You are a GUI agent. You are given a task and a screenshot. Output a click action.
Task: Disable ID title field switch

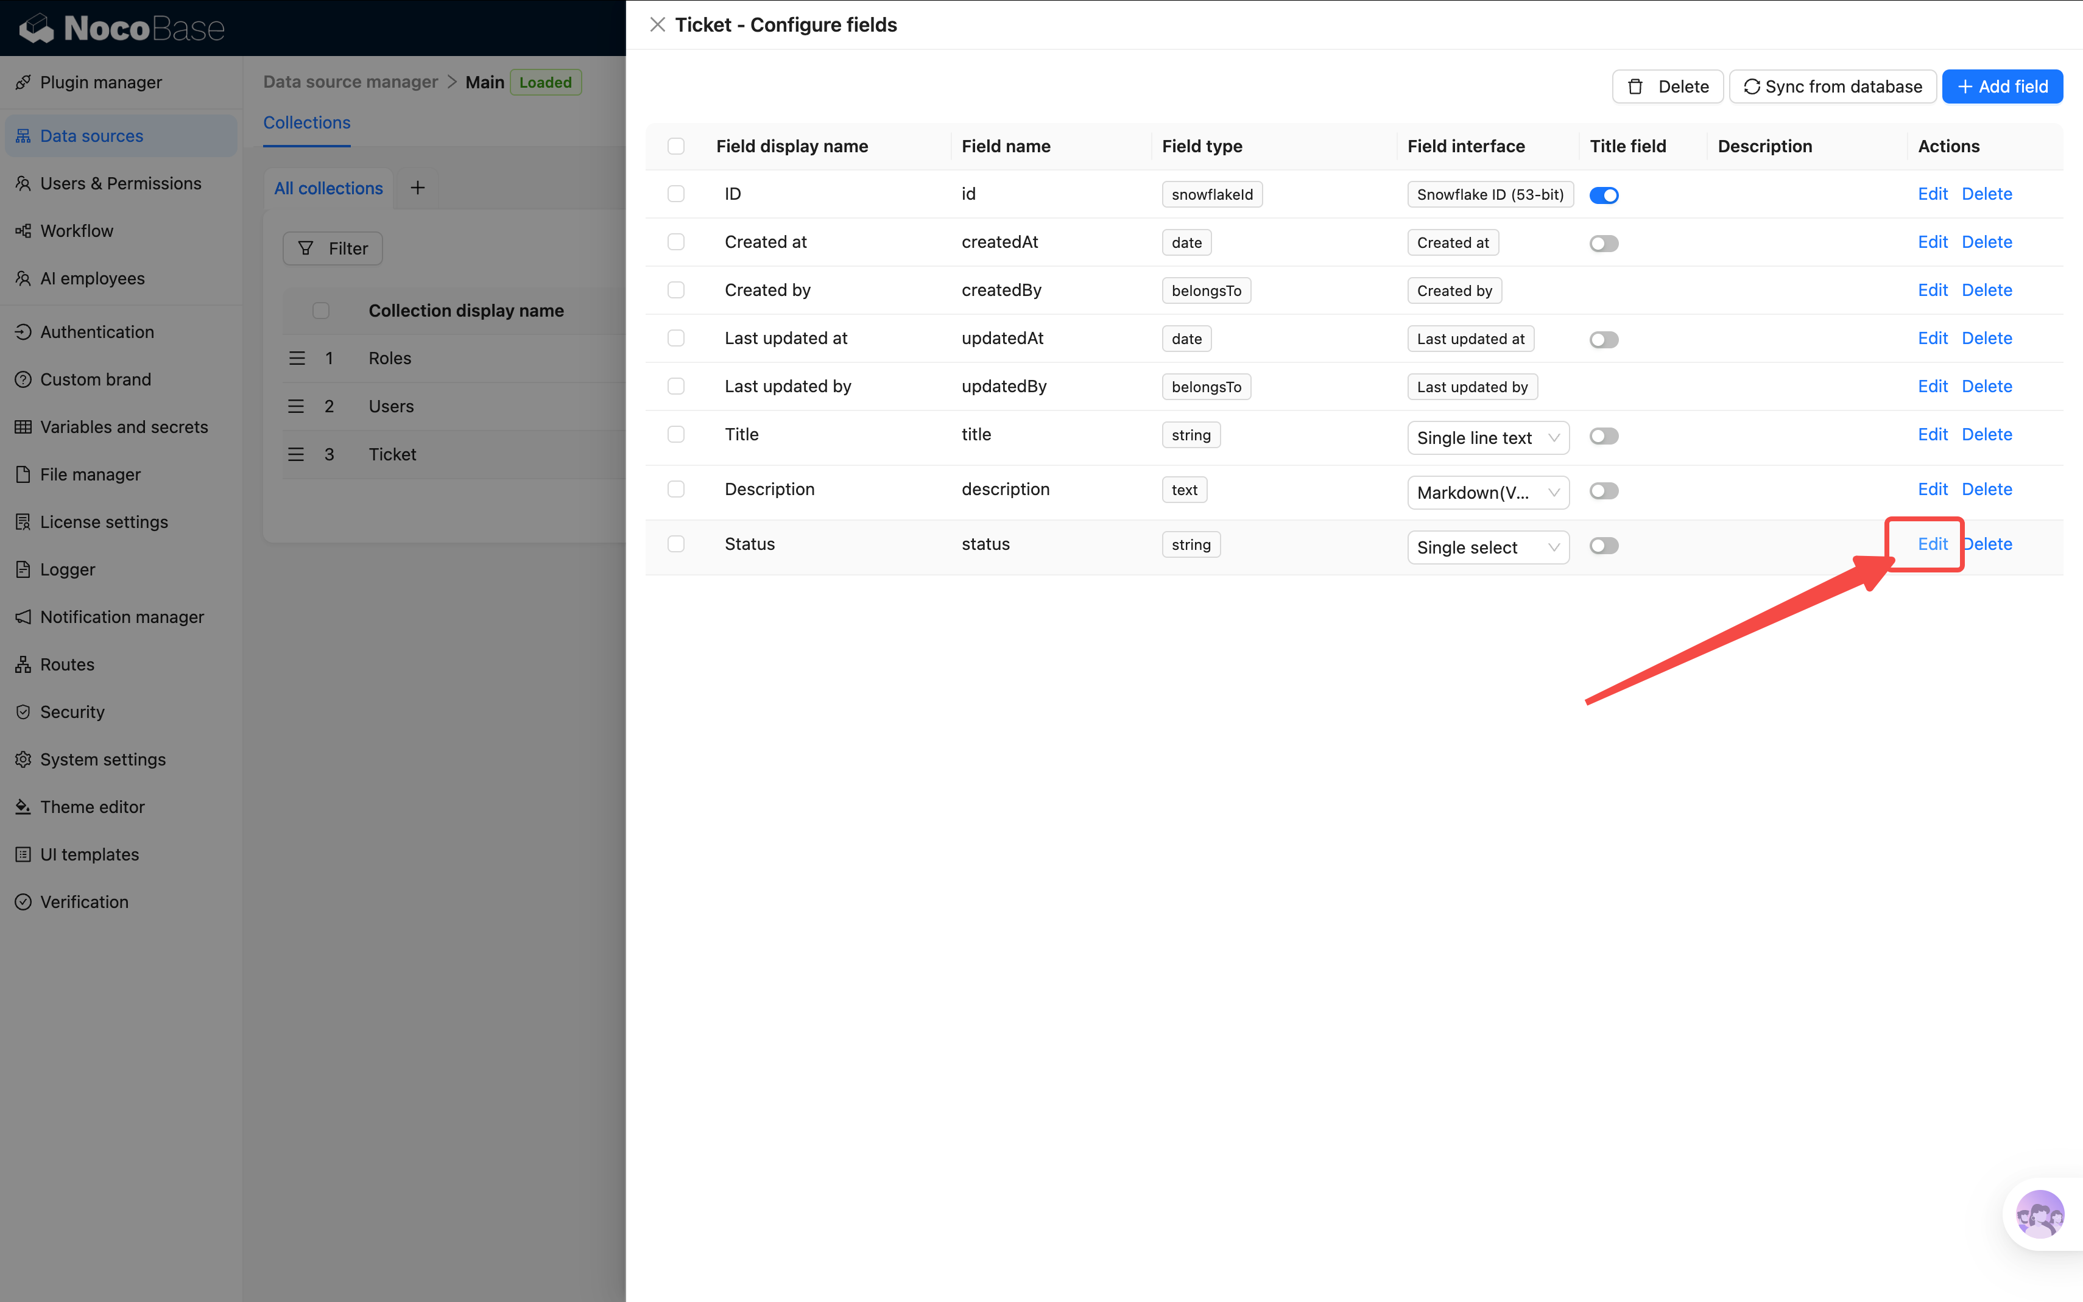point(1604,195)
